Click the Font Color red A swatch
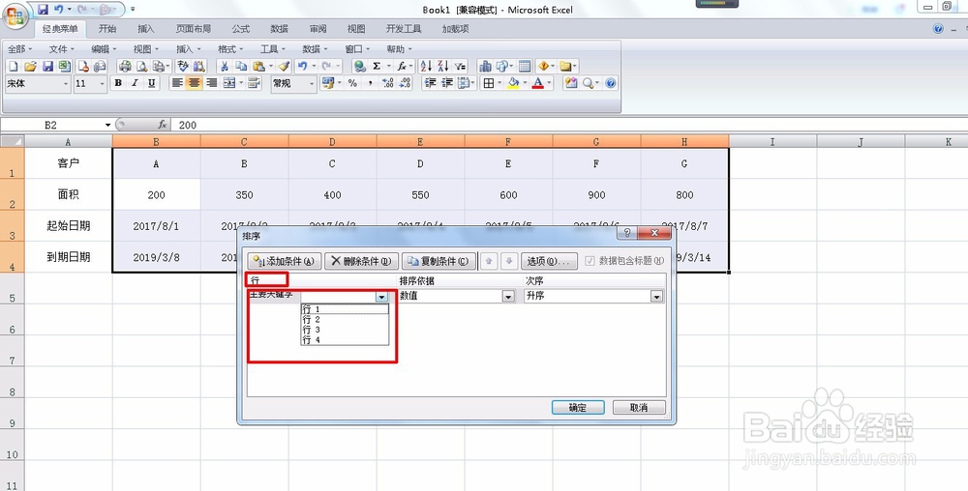 [x=537, y=83]
